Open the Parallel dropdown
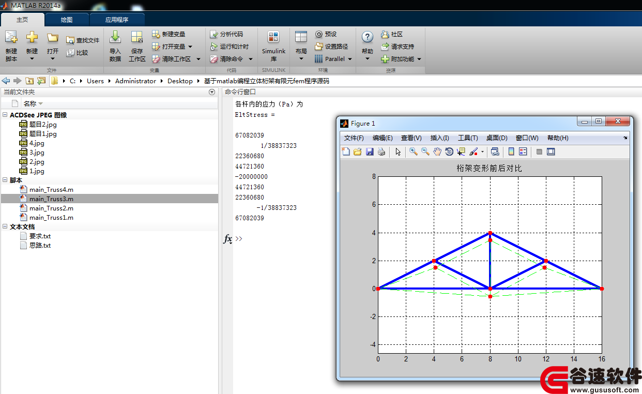642x394 pixels. 350,59
